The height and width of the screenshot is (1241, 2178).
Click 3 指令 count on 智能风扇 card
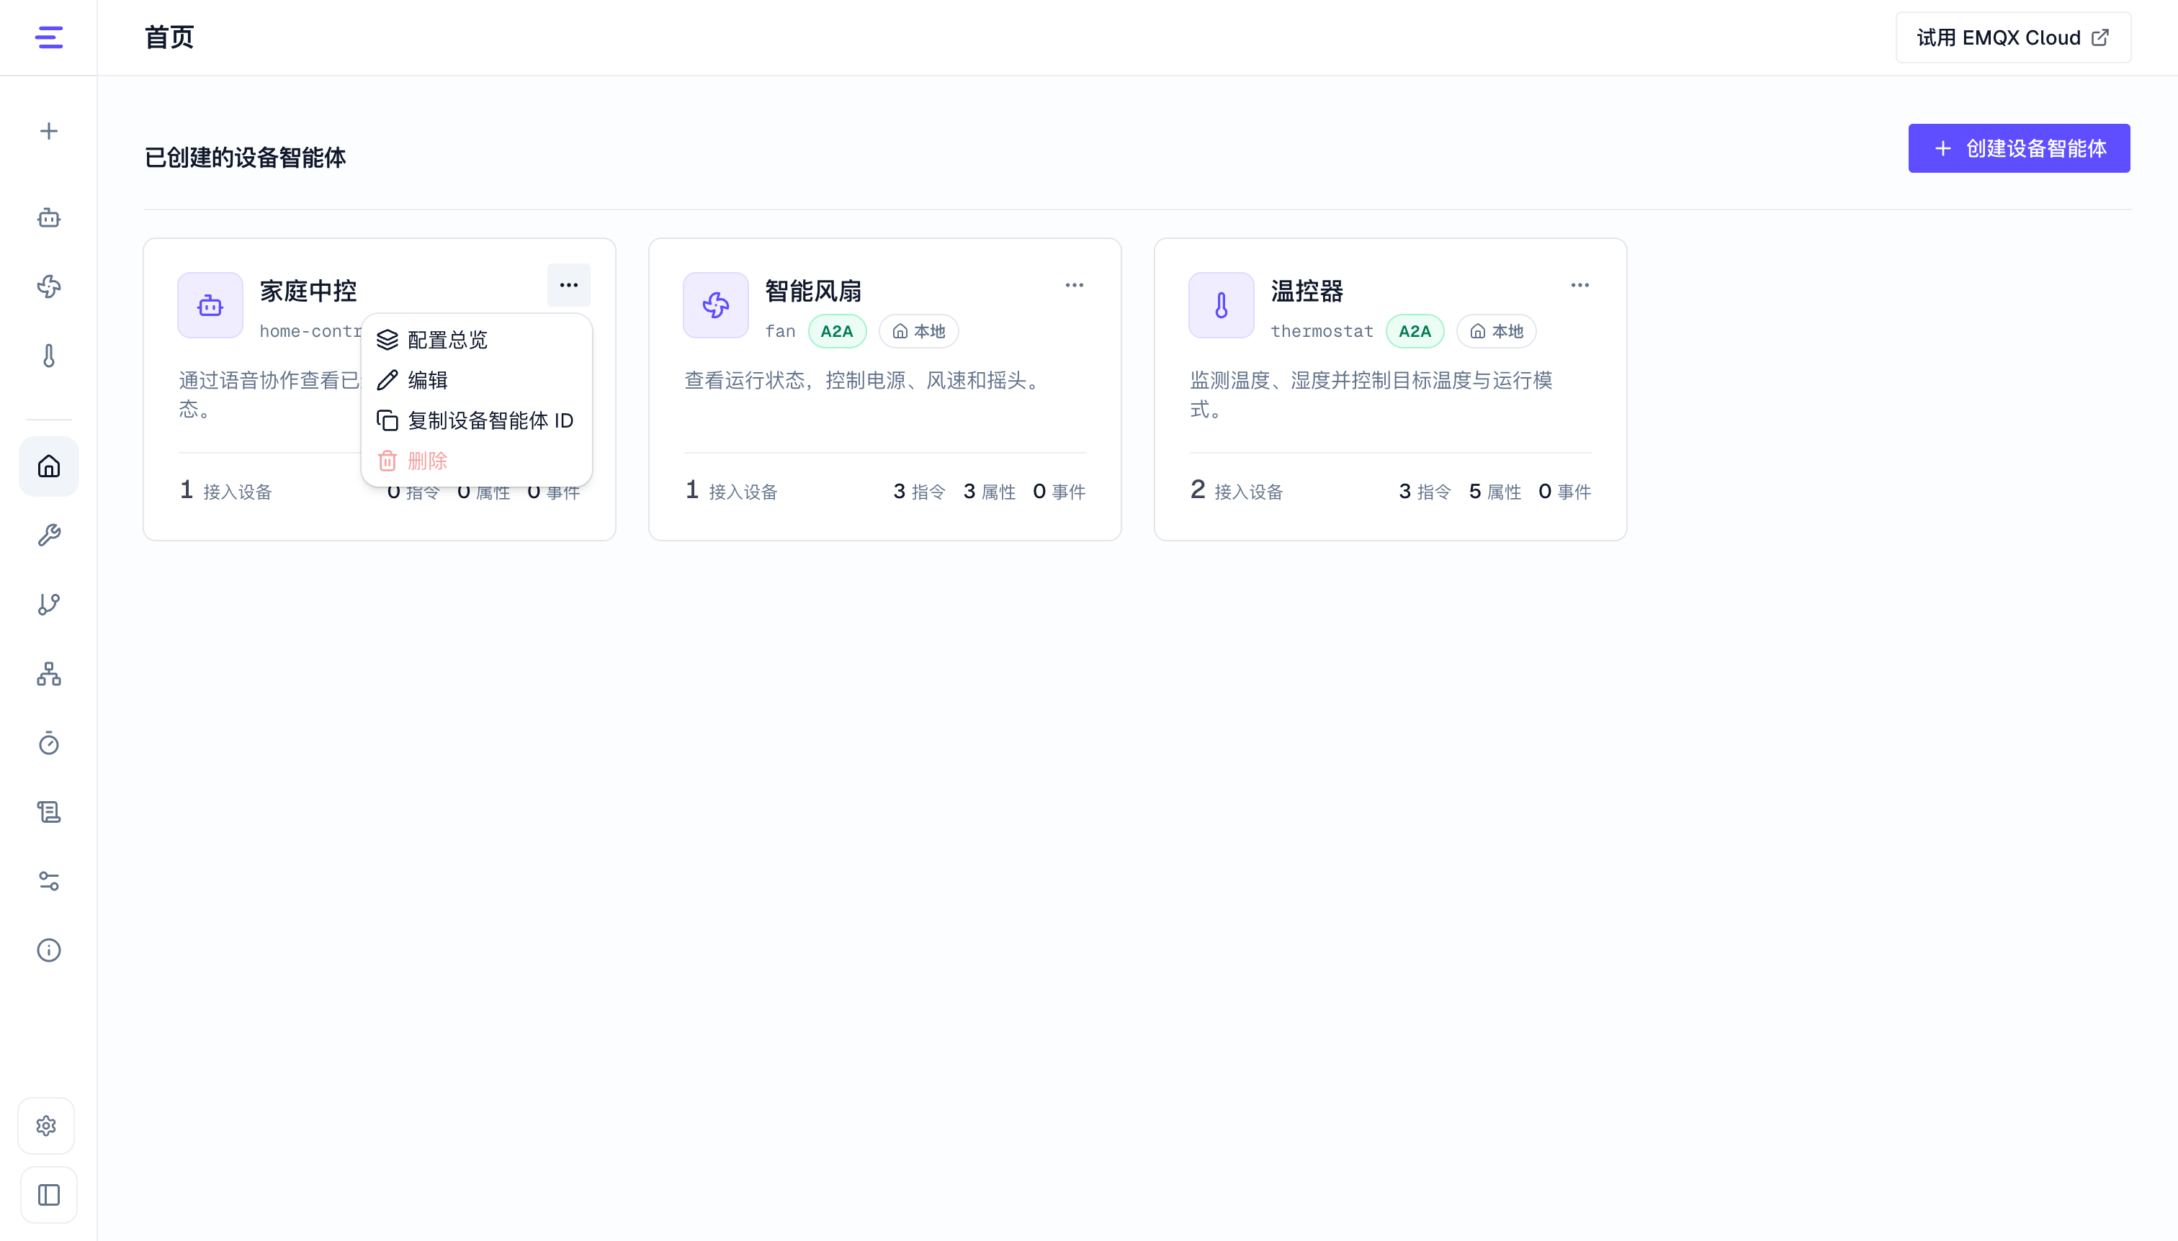tap(919, 492)
